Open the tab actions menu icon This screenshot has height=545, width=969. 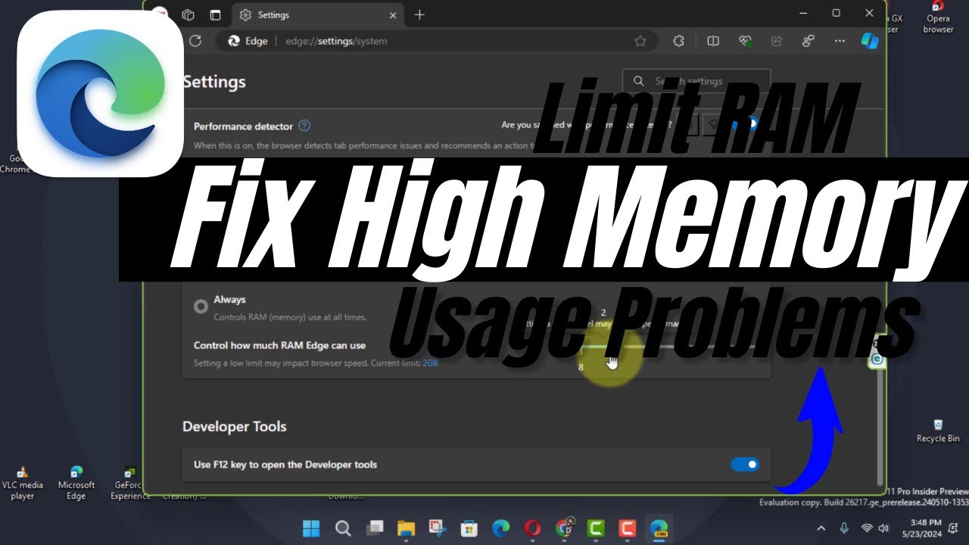pos(216,14)
